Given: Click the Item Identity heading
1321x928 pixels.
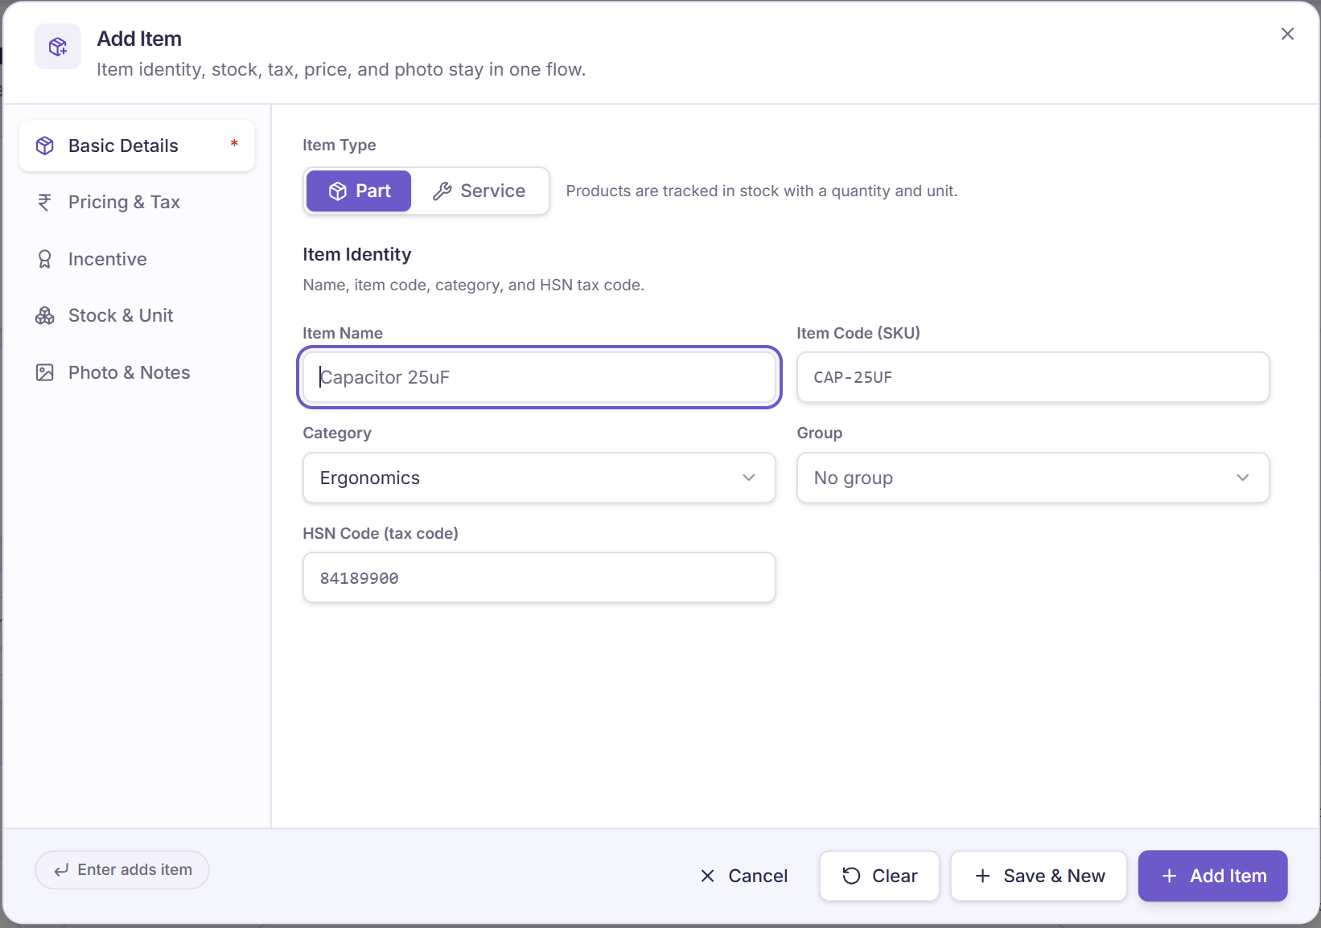Looking at the screenshot, I should (357, 255).
